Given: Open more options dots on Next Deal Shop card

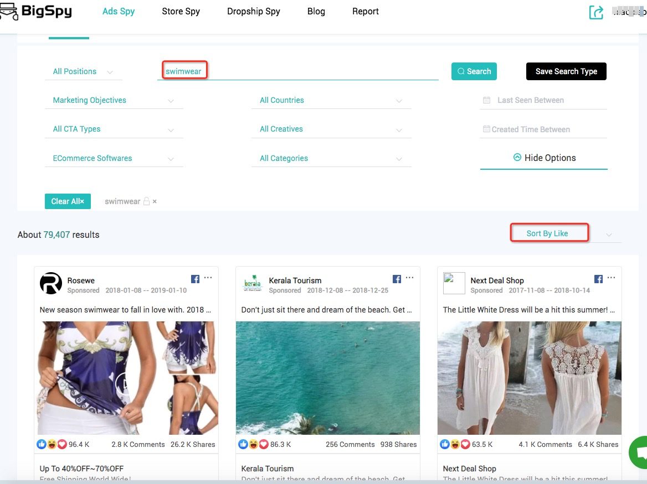Looking at the screenshot, I should pyautogui.click(x=611, y=278).
